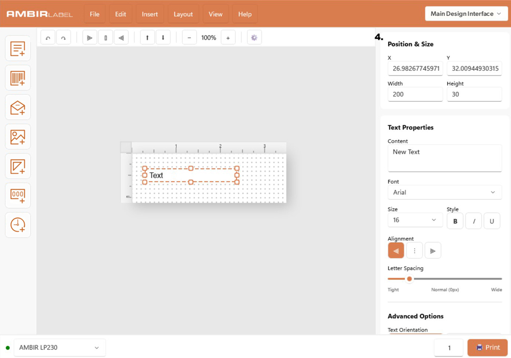
Task: Open the Edit menu
Action: pos(120,14)
